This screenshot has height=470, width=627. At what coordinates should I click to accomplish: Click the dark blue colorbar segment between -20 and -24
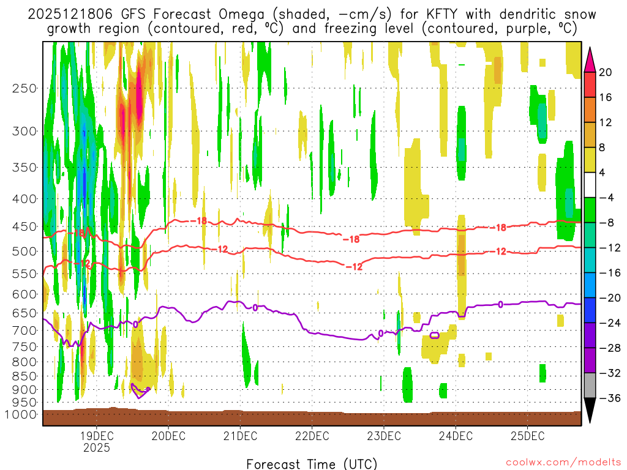pos(590,310)
